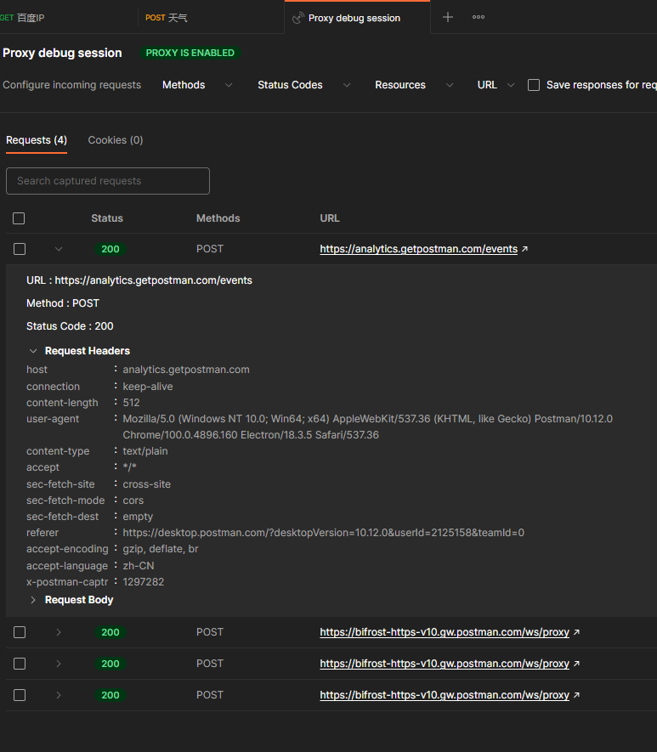Screen dimensions: 657x752
Task: Click the referer desktop.postman.com URL value
Action: pos(323,533)
